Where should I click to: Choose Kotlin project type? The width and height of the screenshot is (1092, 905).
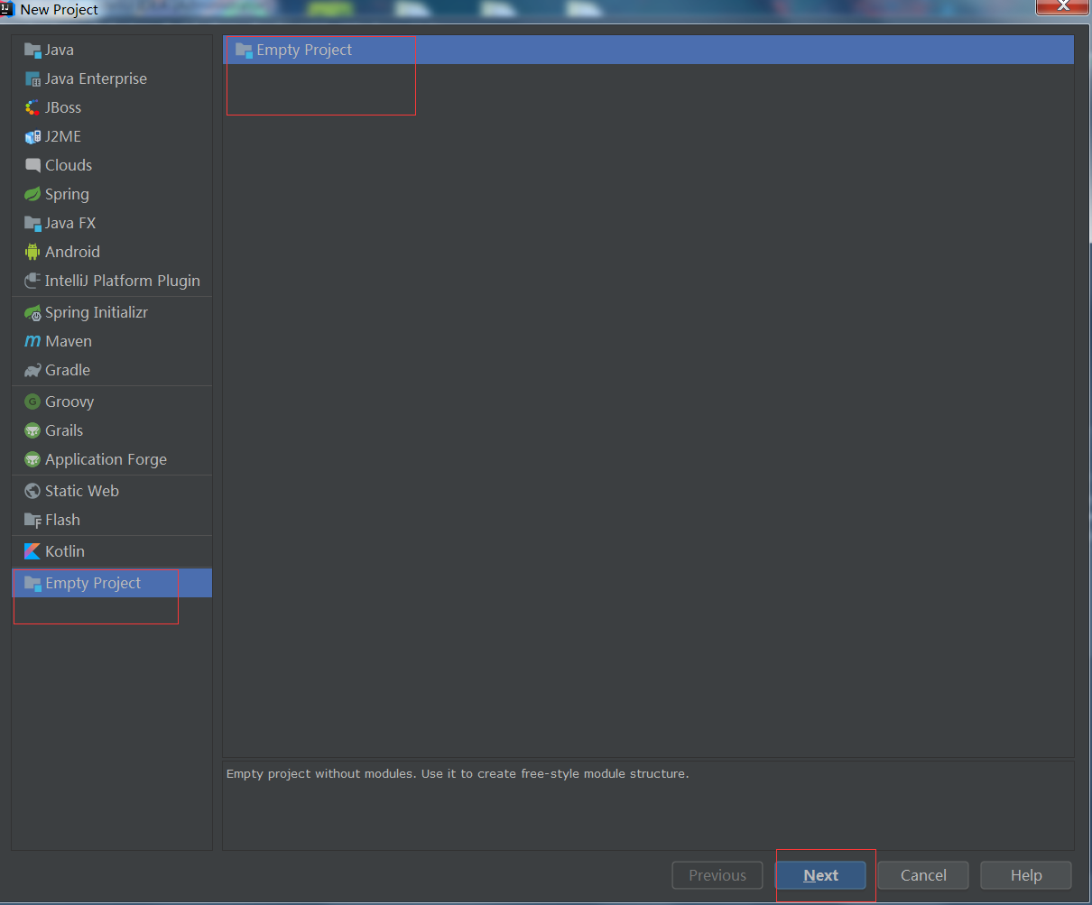point(112,552)
